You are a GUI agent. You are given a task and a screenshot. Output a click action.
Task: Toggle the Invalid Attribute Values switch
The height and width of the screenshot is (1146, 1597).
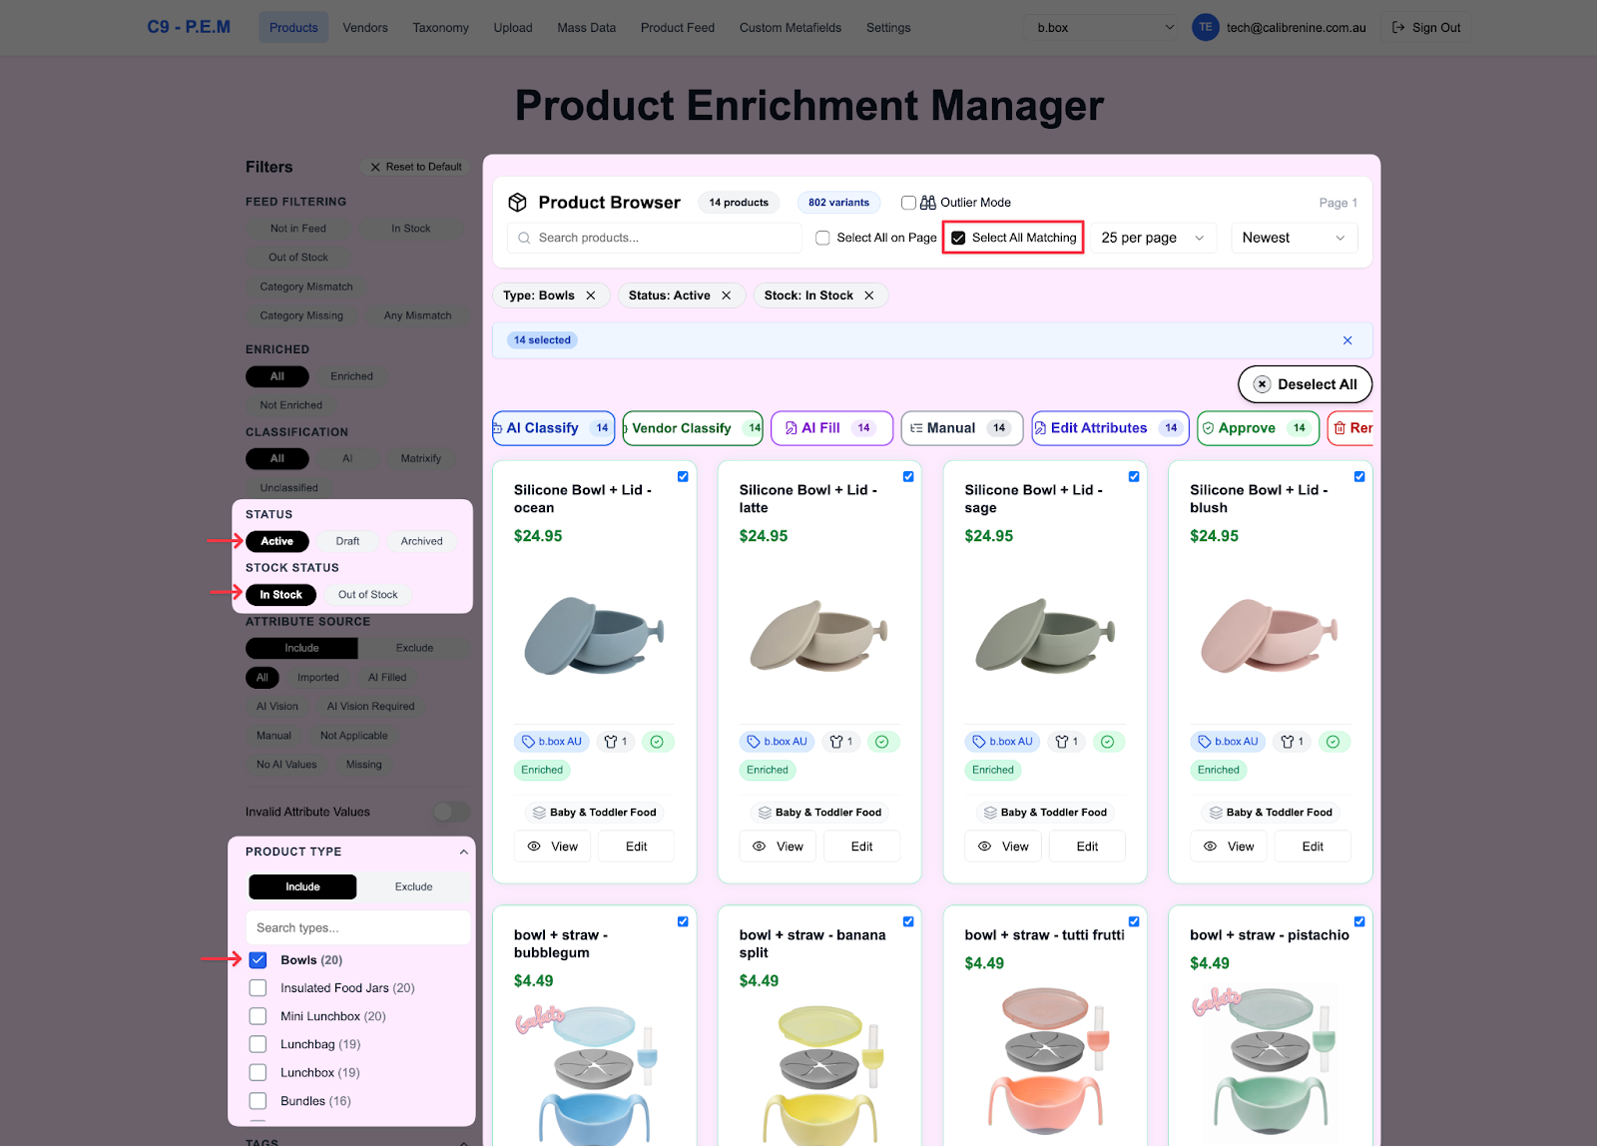coord(451,812)
